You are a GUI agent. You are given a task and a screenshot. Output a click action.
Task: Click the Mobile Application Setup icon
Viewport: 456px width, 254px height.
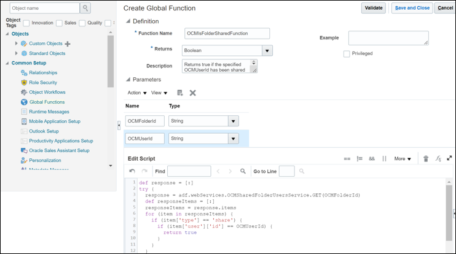pos(24,121)
